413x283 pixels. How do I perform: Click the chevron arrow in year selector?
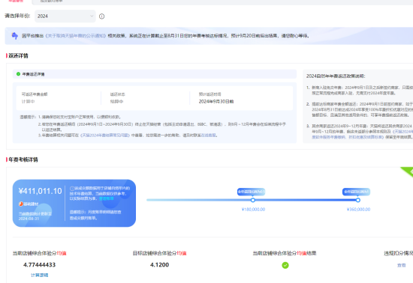pos(92,16)
